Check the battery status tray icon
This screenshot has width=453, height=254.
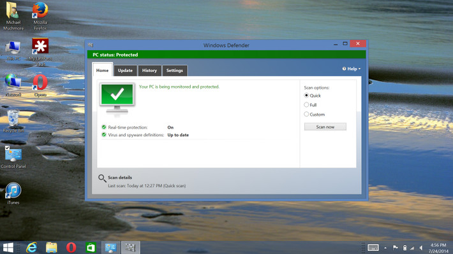tap(405, 248)
